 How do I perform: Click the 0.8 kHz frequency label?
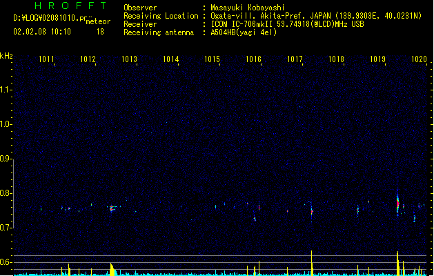[6, 193]
